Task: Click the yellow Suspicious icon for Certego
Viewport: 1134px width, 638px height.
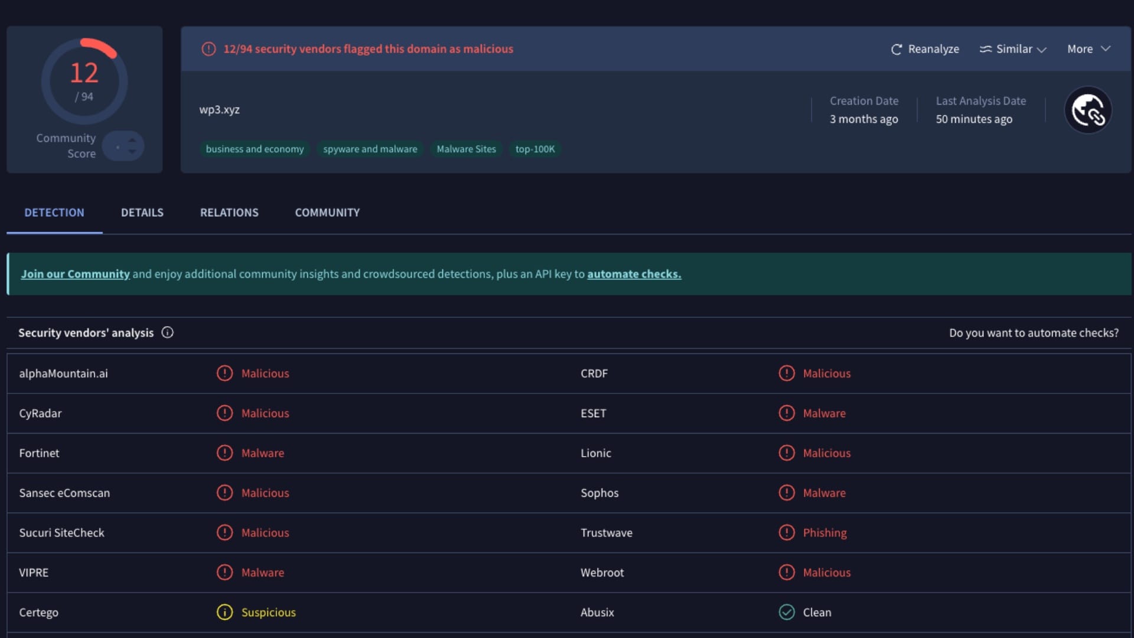Action: [x=224, y=613]
